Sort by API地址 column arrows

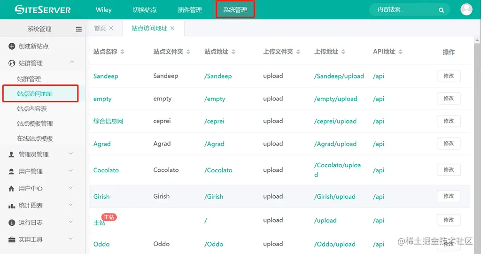coord(400,52)
